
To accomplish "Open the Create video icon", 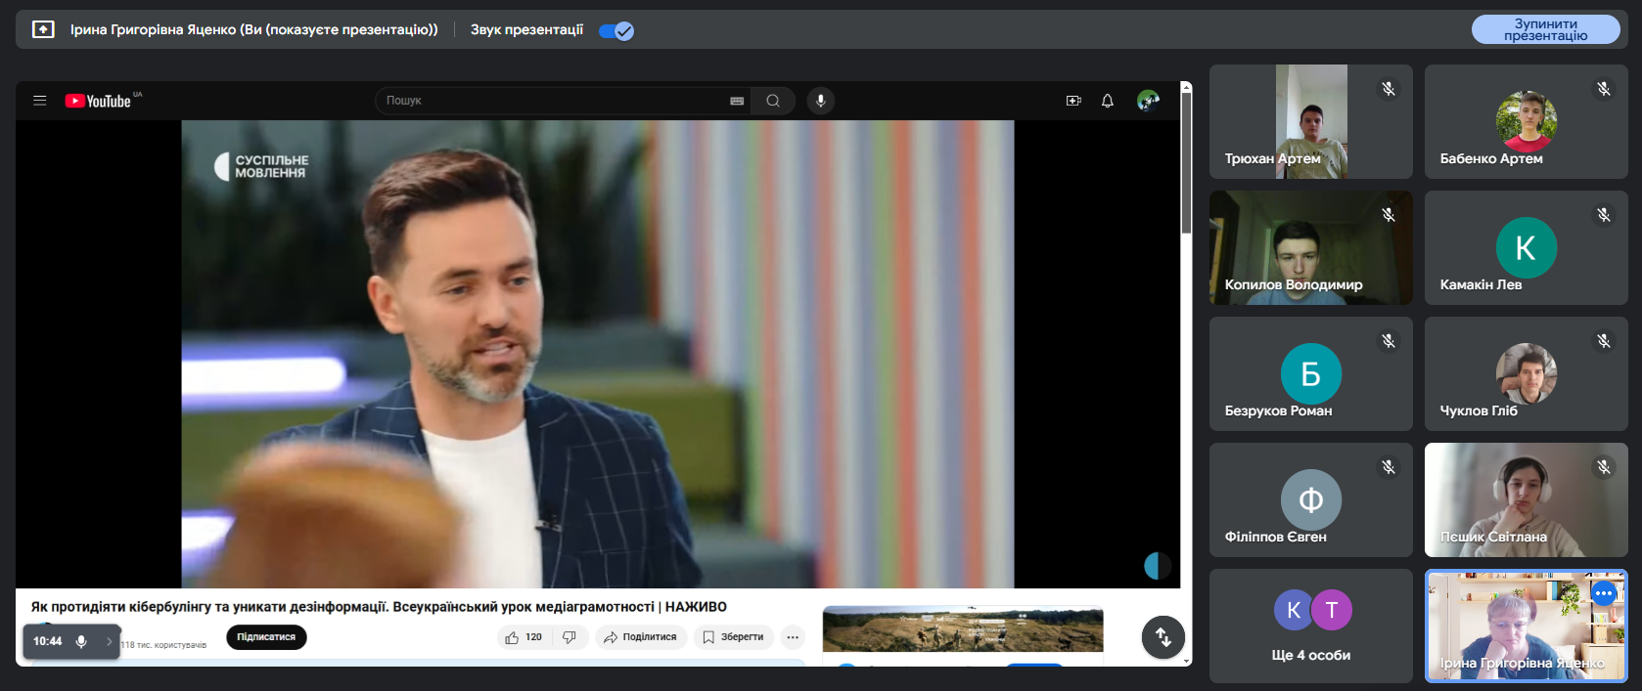I will tap(1073, 101).
